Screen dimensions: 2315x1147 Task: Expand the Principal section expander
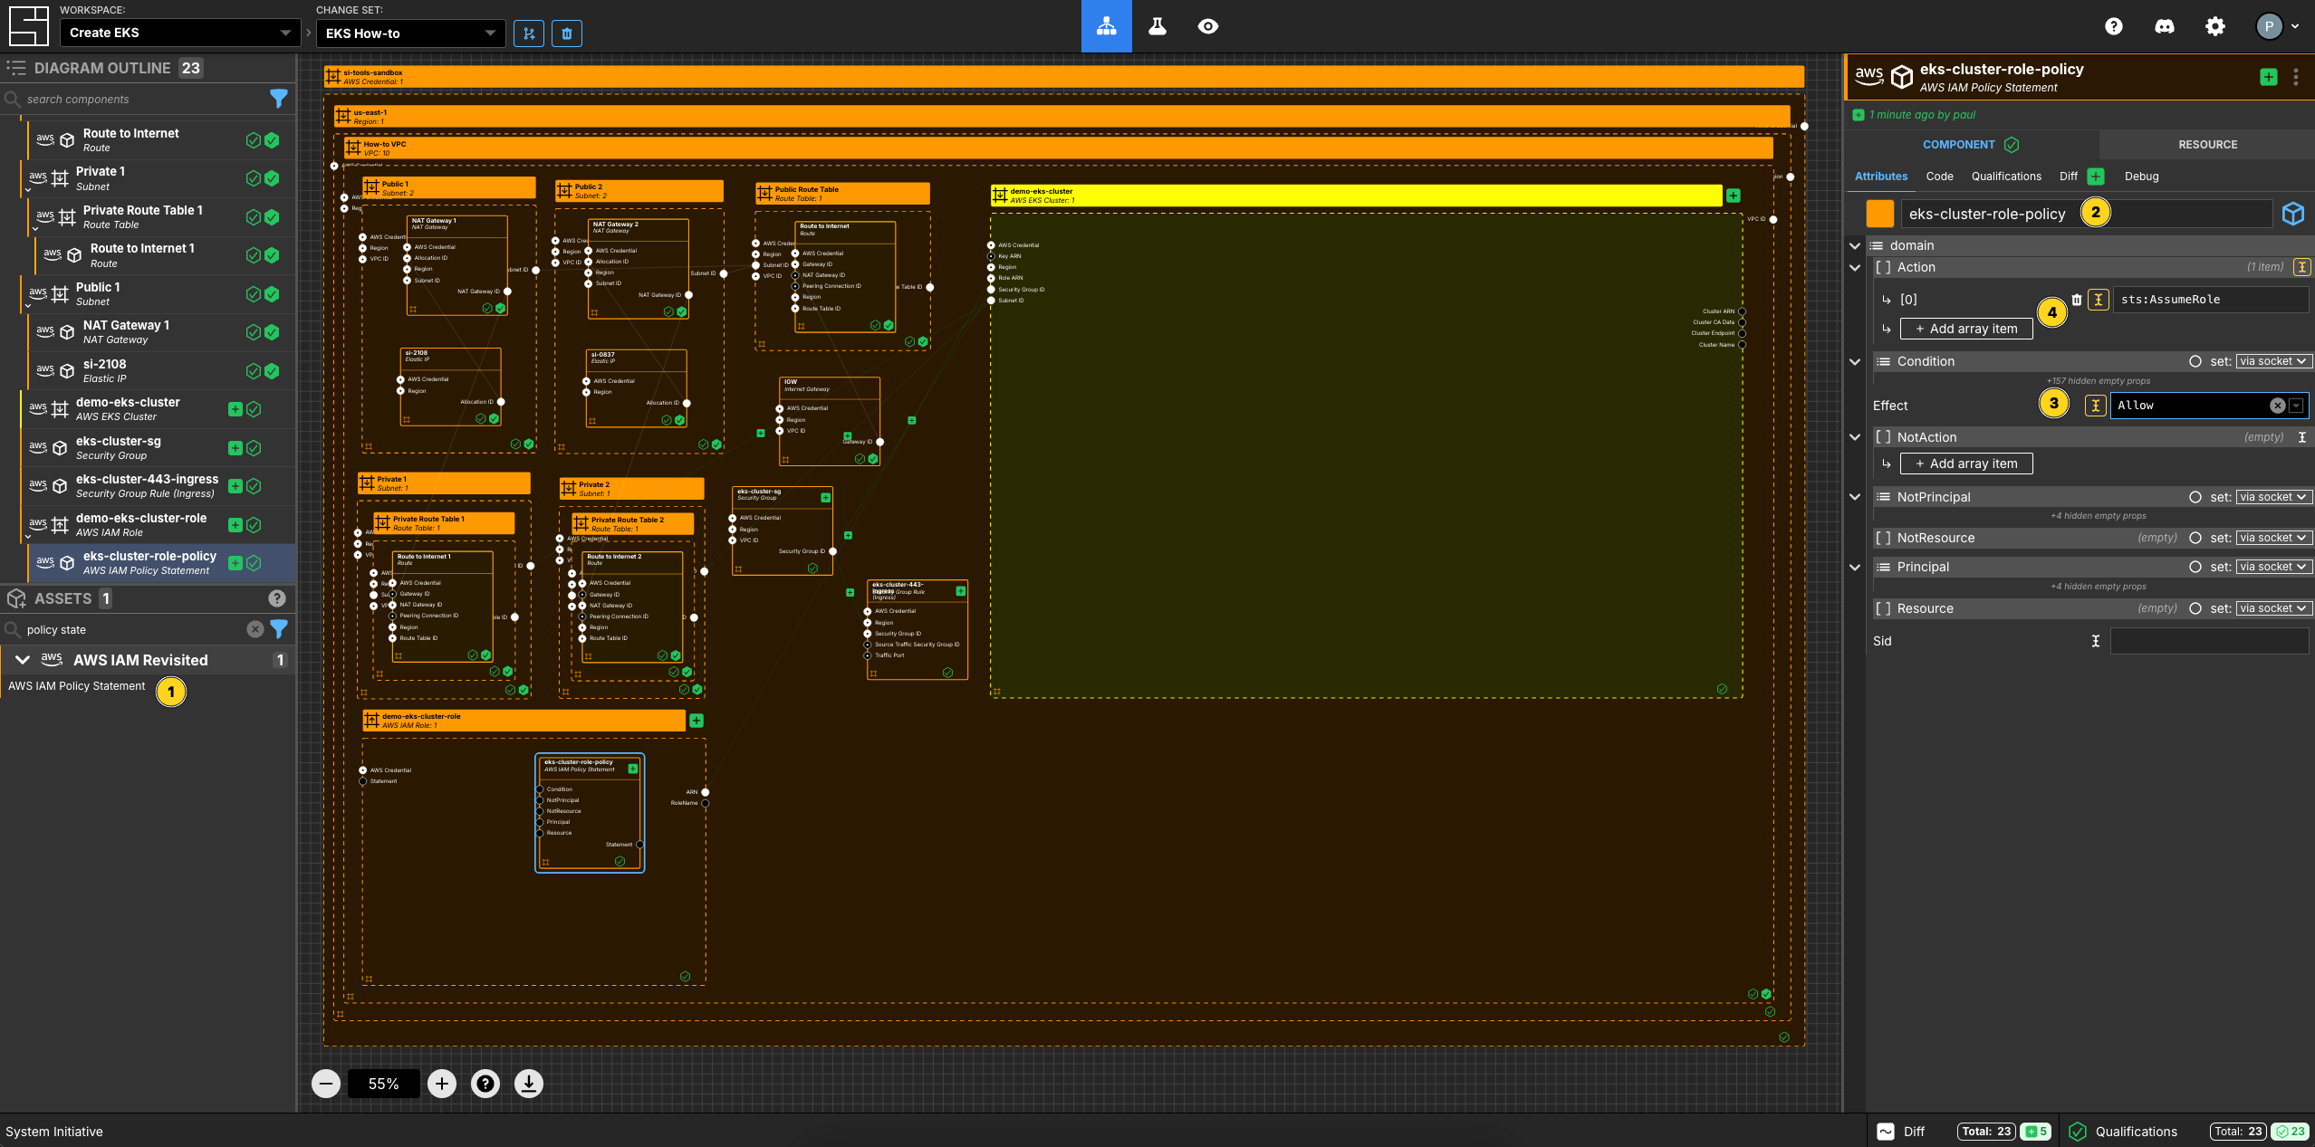point(1858,567)
